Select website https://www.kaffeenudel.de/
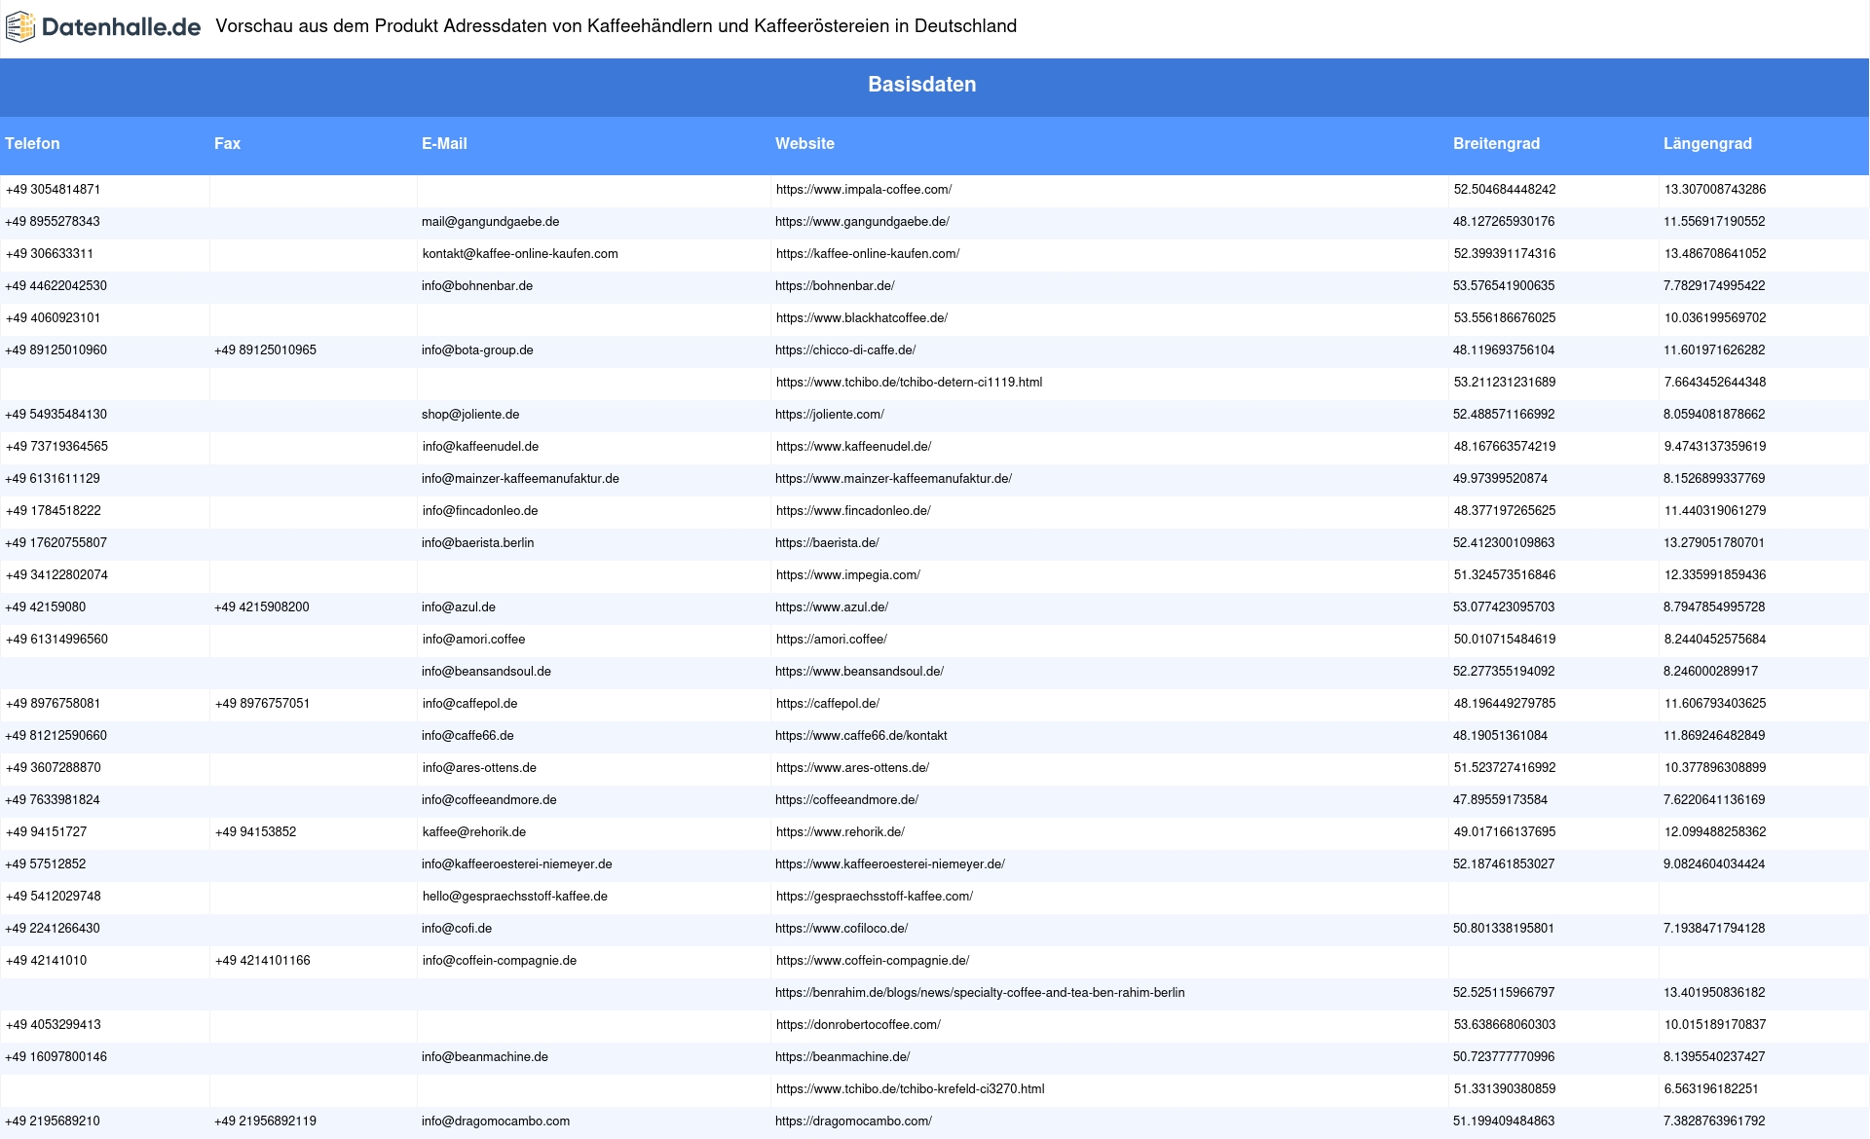The height and width of the screenshot is (1139, 1870). point(853,447)
